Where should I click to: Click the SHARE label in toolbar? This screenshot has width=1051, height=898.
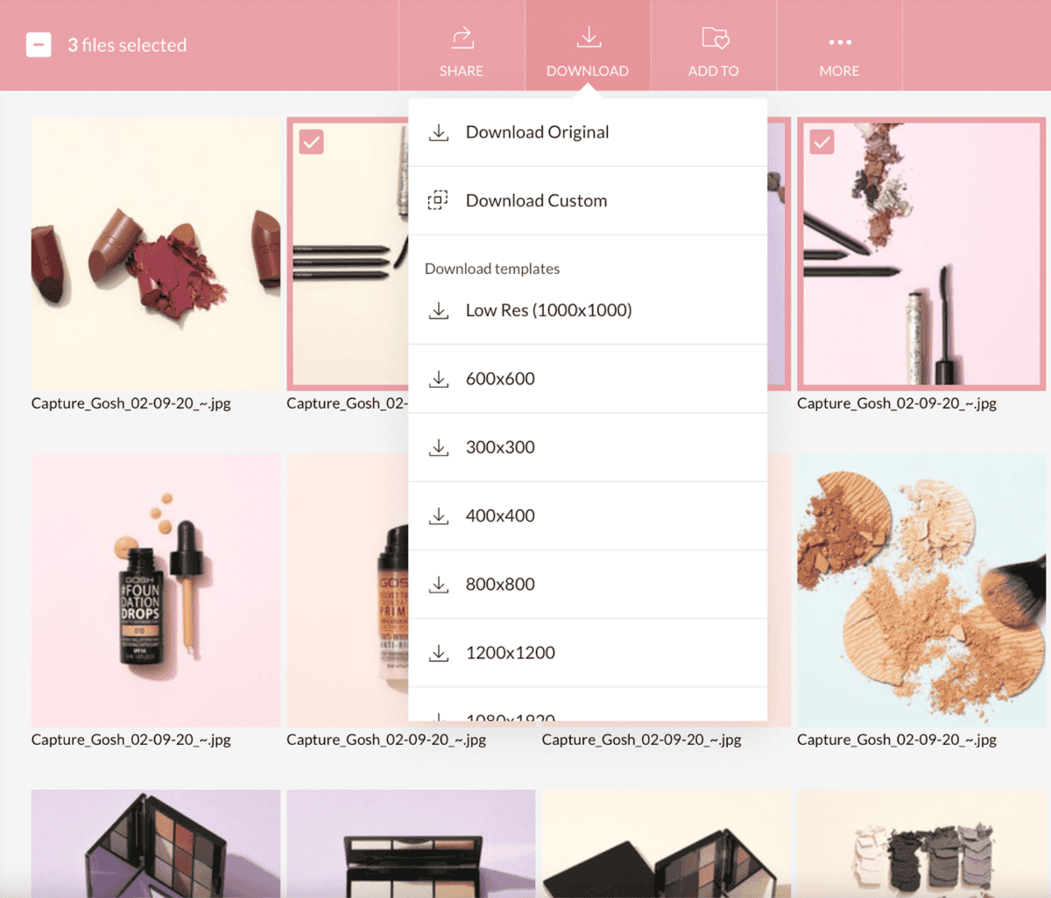(462, 71)
